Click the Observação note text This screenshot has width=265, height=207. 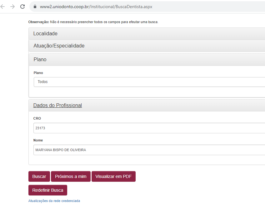[93, 22]
